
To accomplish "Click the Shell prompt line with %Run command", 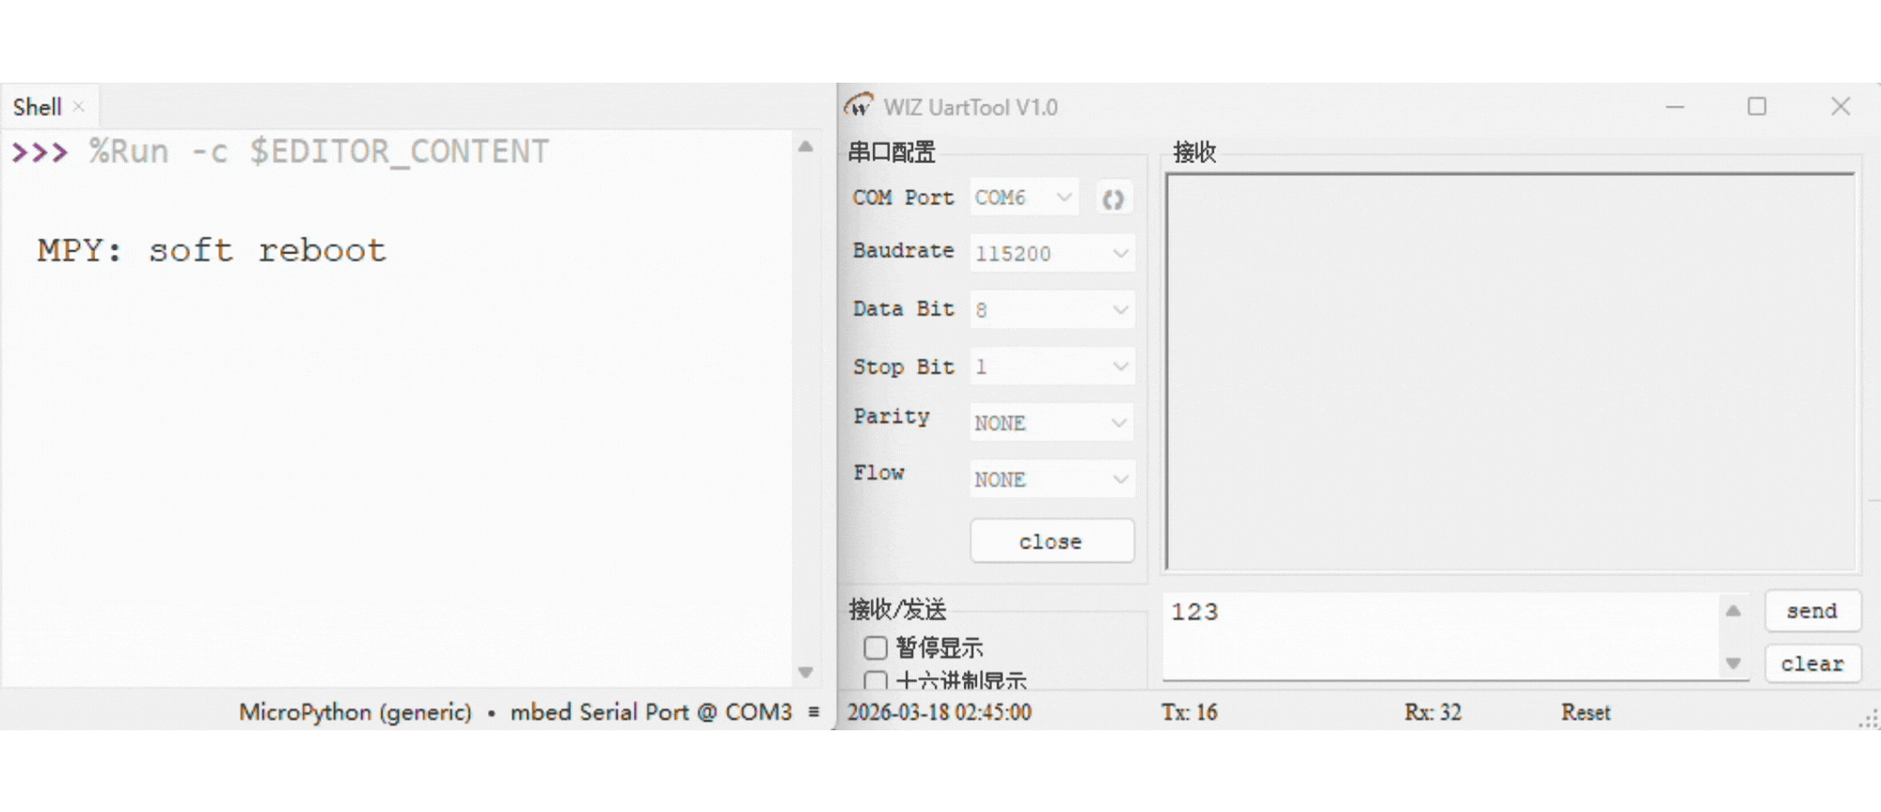I will (280, 151).
